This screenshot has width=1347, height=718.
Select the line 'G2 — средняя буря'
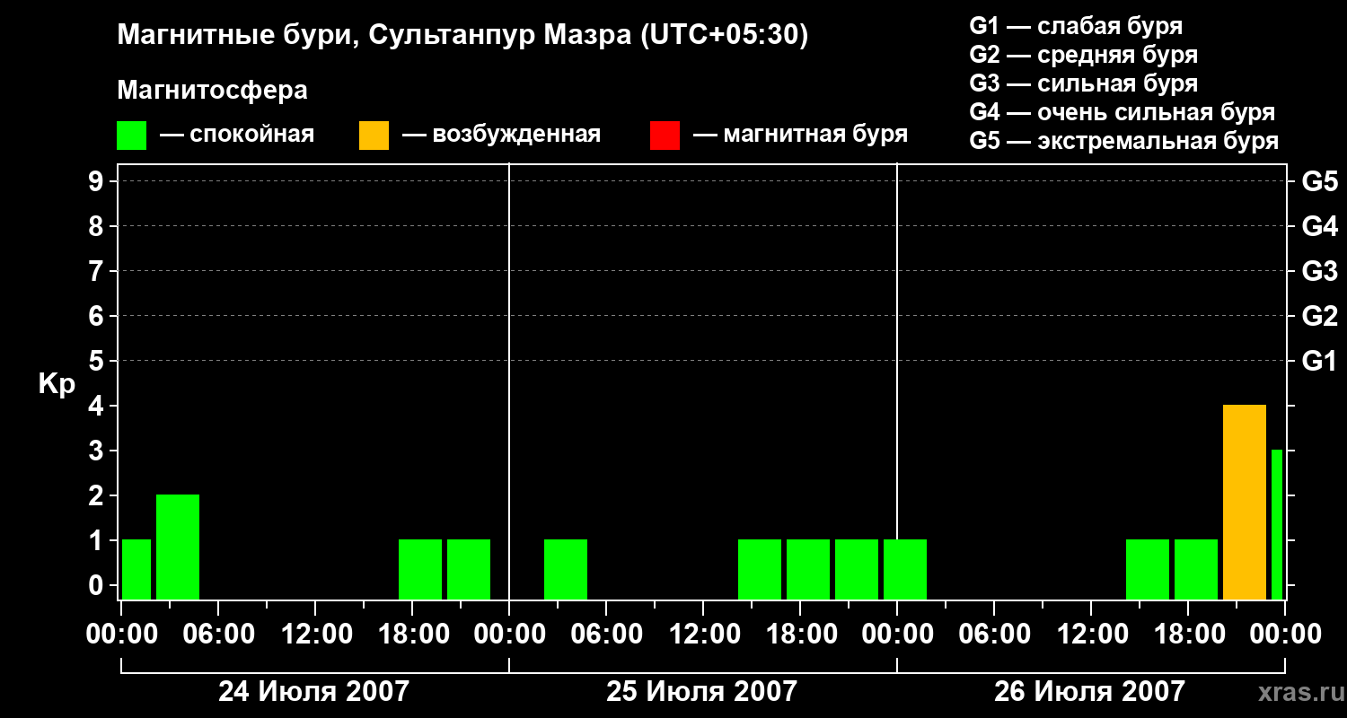click(x=1084, y=55)
